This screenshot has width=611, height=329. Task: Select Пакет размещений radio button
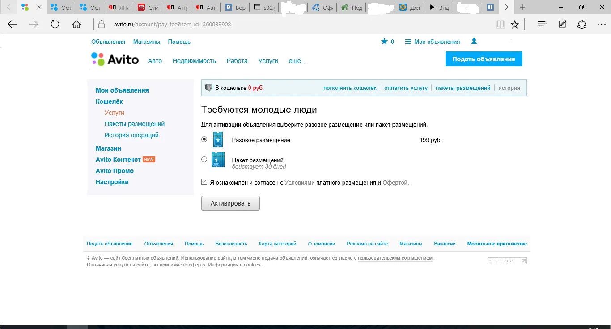point(204,159)
